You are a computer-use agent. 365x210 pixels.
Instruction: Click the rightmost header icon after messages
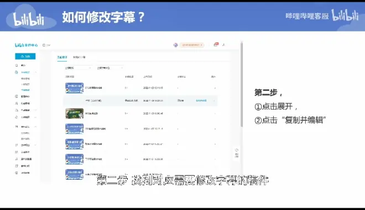click(x=224, y=45)
